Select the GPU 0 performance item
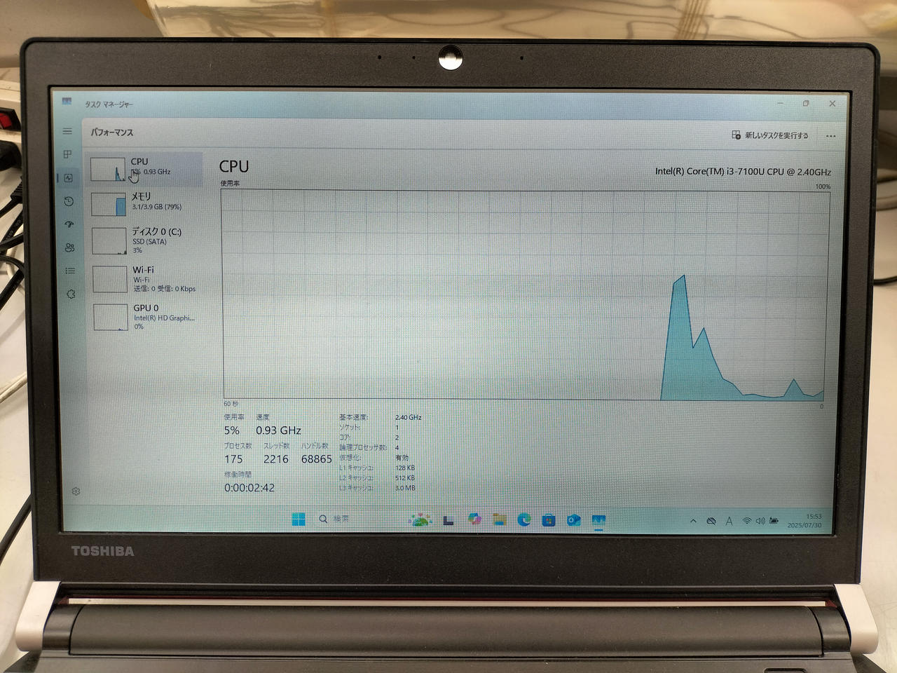The image size is (897, 673). (x=149, y=317)
